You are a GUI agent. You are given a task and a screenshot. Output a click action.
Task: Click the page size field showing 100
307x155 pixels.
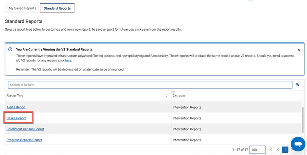[257, 150]
